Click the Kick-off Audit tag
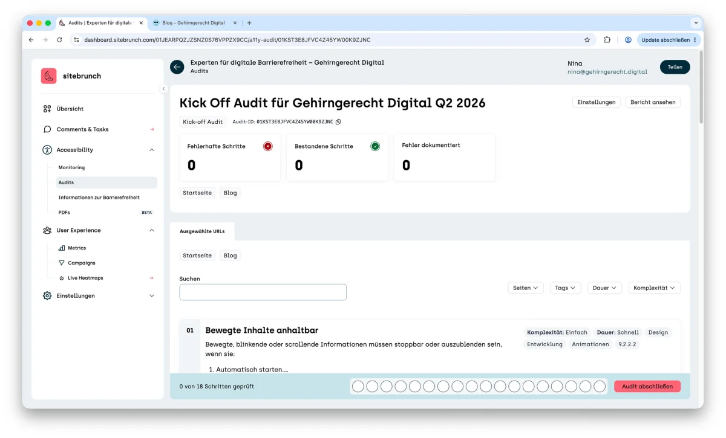The height and width of the screenshot is (438, 726). tap(203, 122)
